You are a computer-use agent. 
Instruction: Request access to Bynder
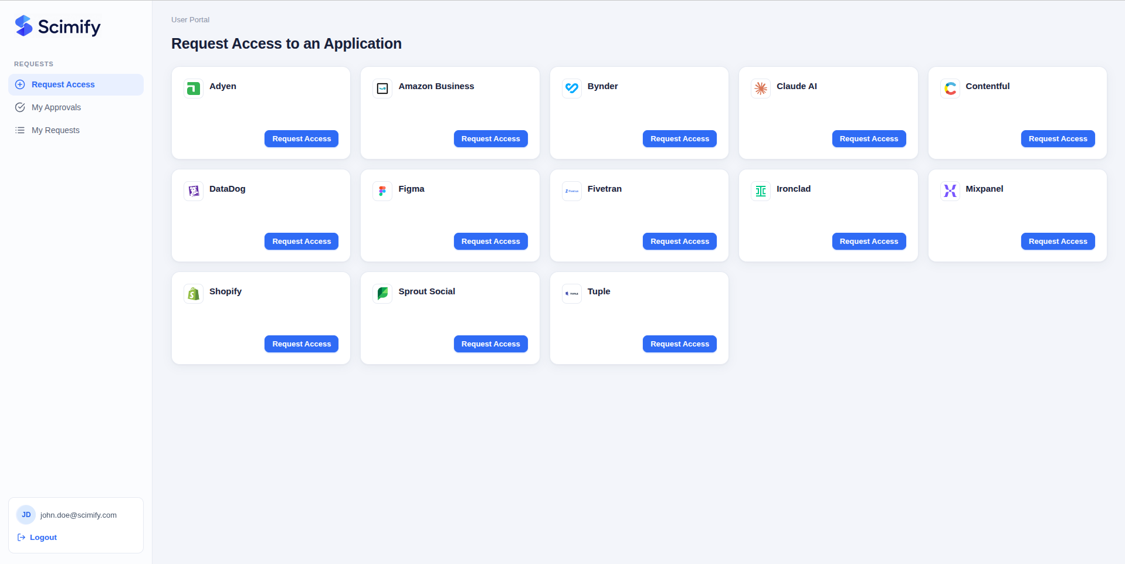coord(680,139)
